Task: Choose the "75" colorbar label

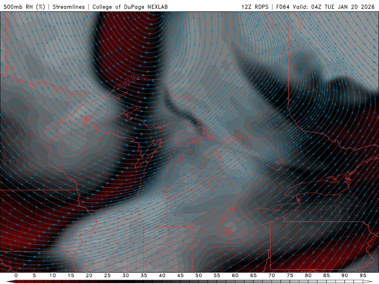Action: point(290,275)
